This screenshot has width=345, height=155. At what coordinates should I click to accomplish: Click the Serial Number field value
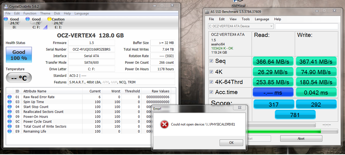point(92,49)
